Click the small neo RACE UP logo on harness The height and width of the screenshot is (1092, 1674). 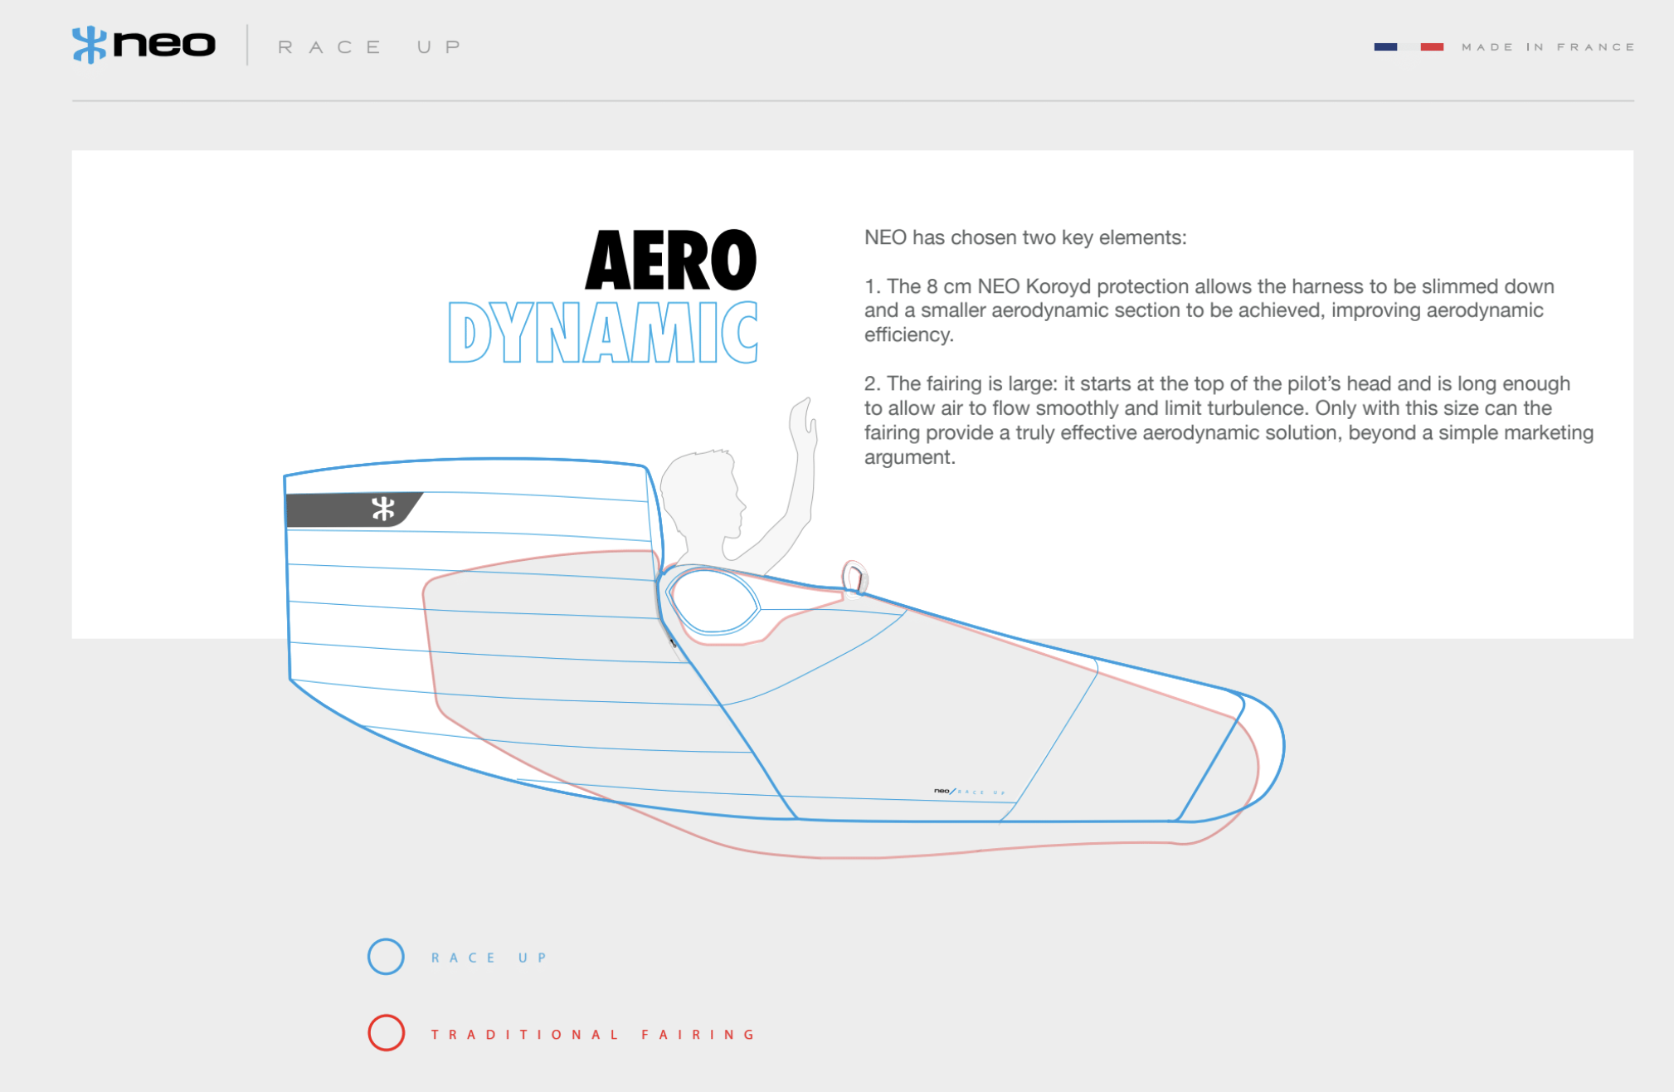(x=969, y=792)
